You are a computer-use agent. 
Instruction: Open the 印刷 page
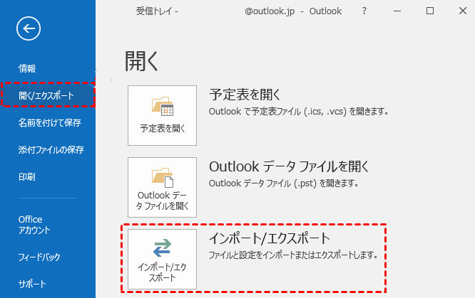pyautogui.click(x=27, y=176)
